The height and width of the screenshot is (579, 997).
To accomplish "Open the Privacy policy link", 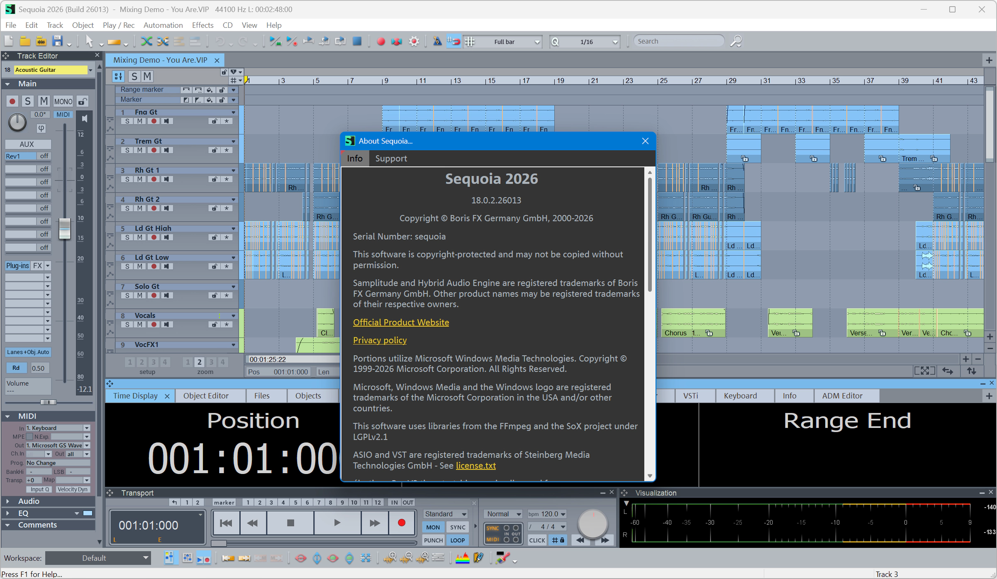I will point(380,340).
